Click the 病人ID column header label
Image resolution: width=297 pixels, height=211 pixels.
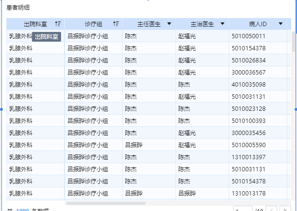click(258, 24)
